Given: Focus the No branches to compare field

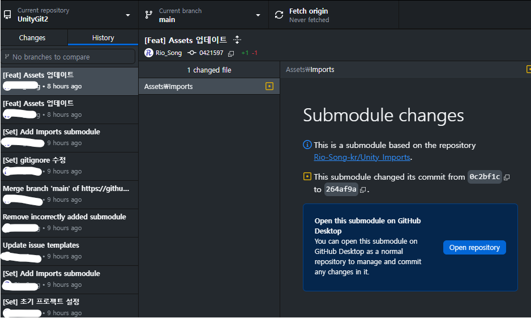Looking at the screenshot, I should pyautogui.click(x=68, y=57).
